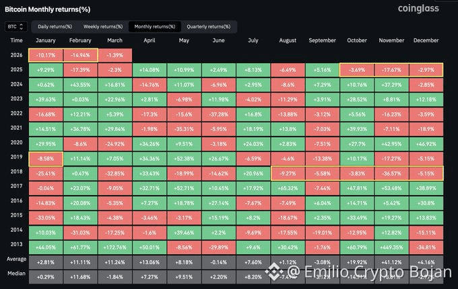Click the 2020 December cell '+46.92%'

tap(426, 144)
